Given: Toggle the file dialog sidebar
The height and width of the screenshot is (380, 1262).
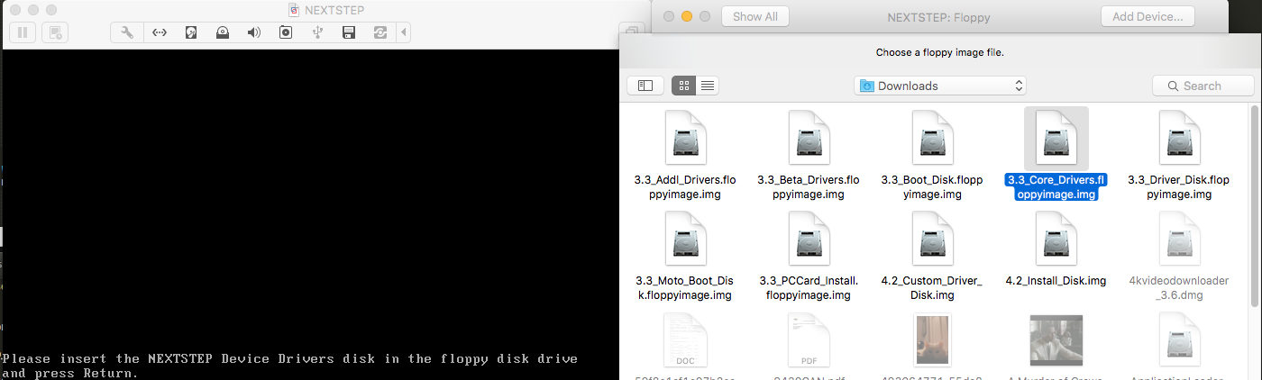Looking at the screenshot, I should 645,86.
